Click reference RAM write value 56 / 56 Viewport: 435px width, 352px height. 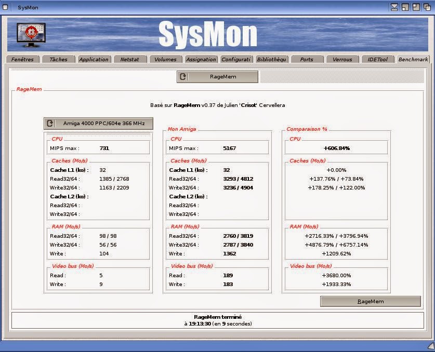point(108,245)
